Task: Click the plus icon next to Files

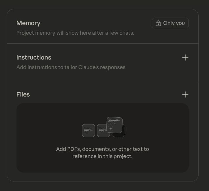Action: point(185,94)
